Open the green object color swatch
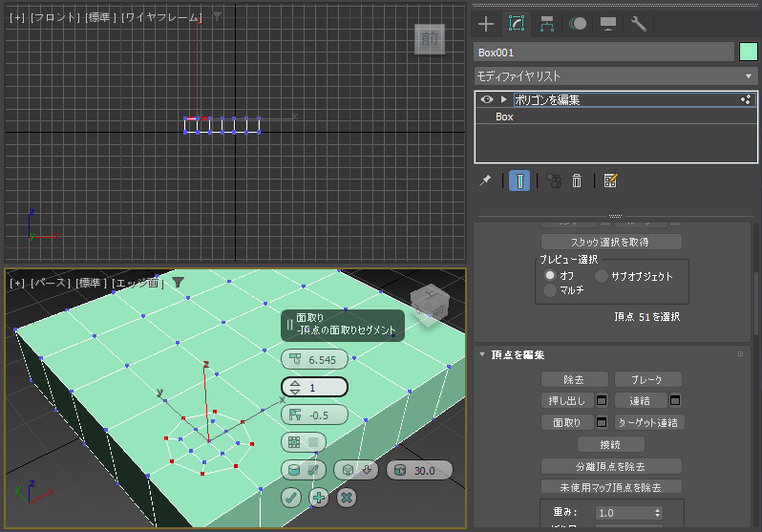 pos(749,52)
